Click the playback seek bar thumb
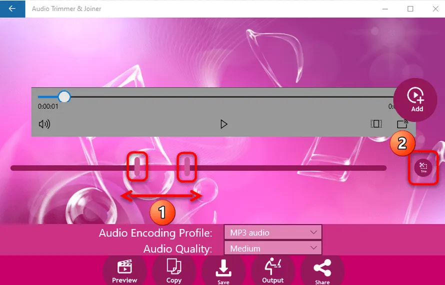 pos(64,97)
